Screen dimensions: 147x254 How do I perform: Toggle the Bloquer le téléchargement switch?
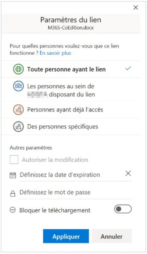[x=123, y=209]
